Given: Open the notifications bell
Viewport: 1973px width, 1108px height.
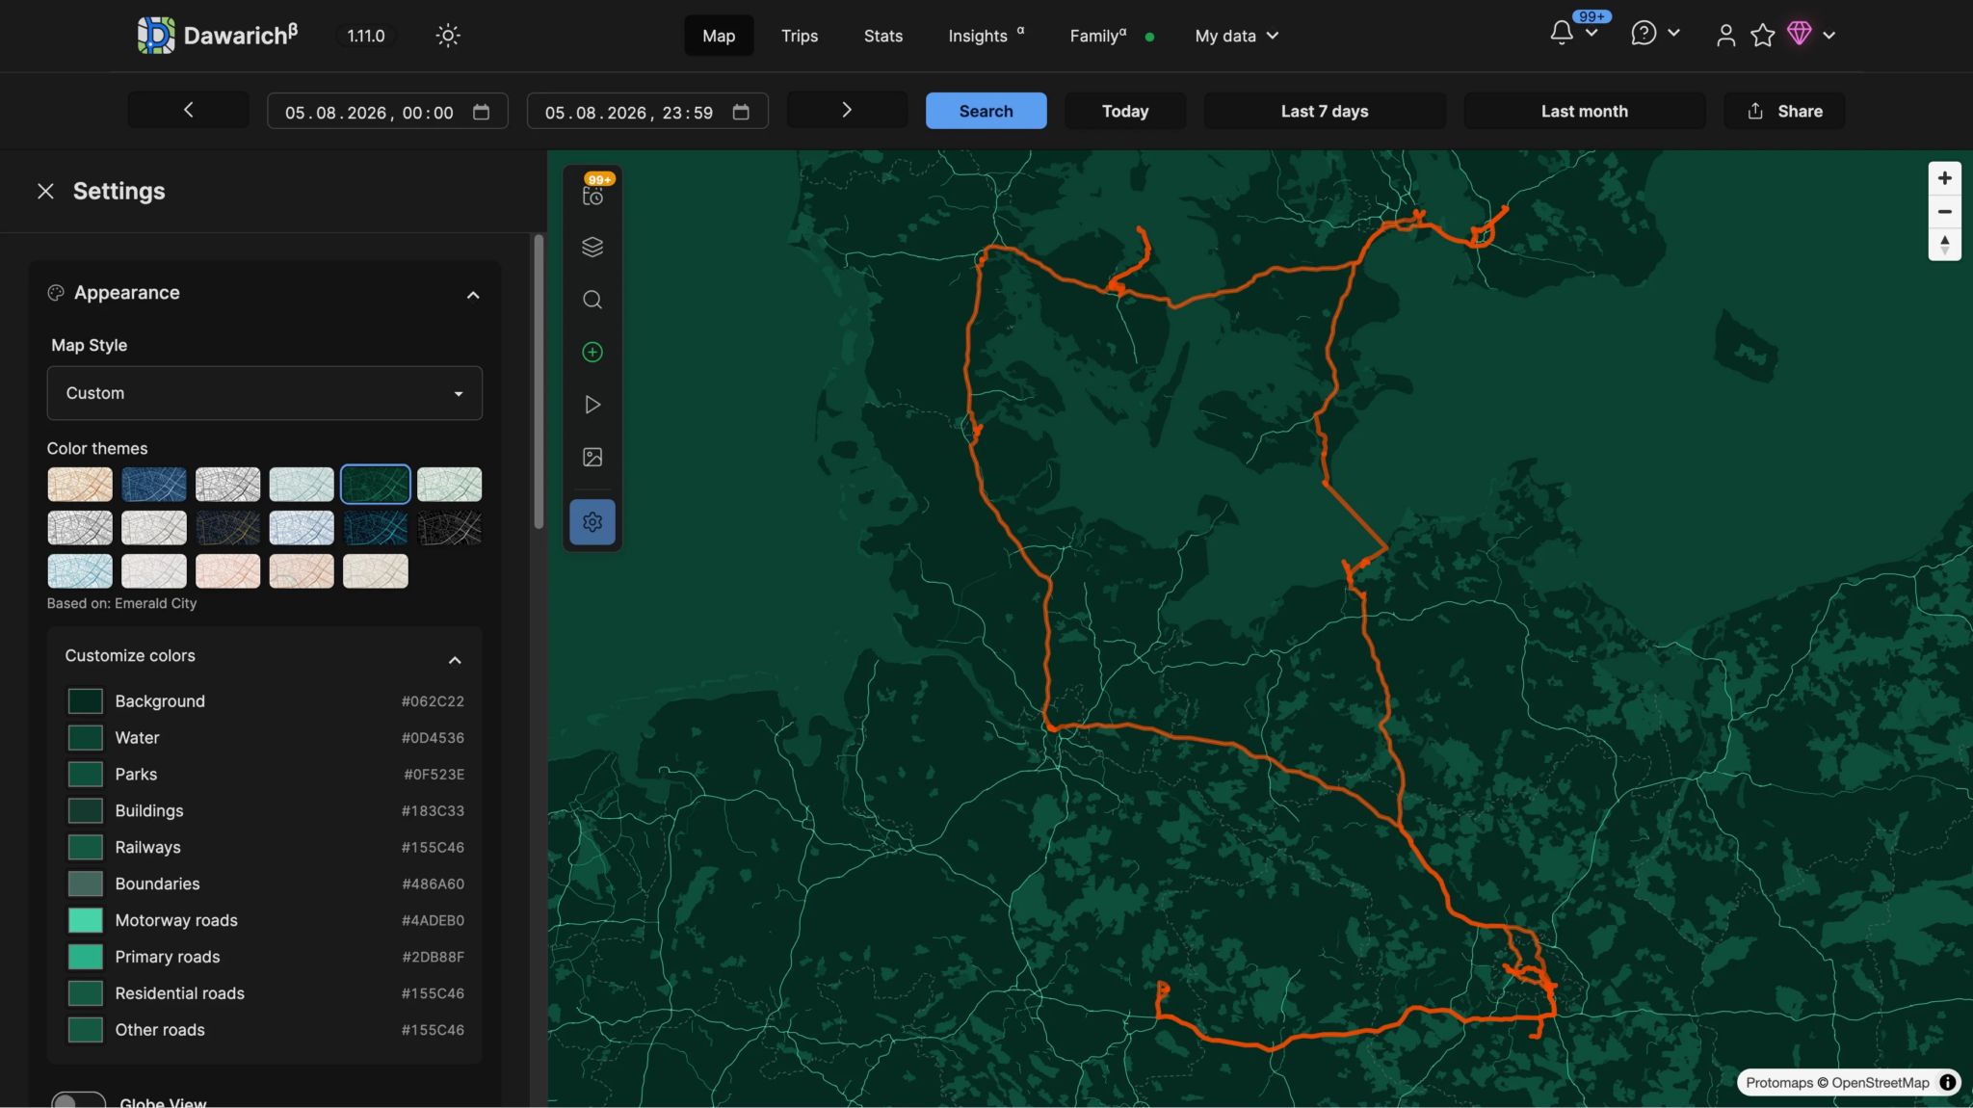Looking at the screenshot, I should tap(1562, 33).
